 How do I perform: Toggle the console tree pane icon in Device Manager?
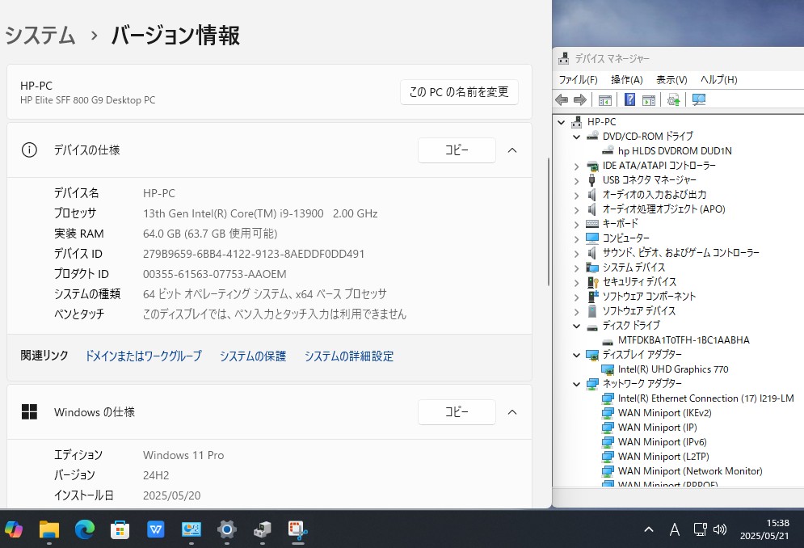[605, 99]
